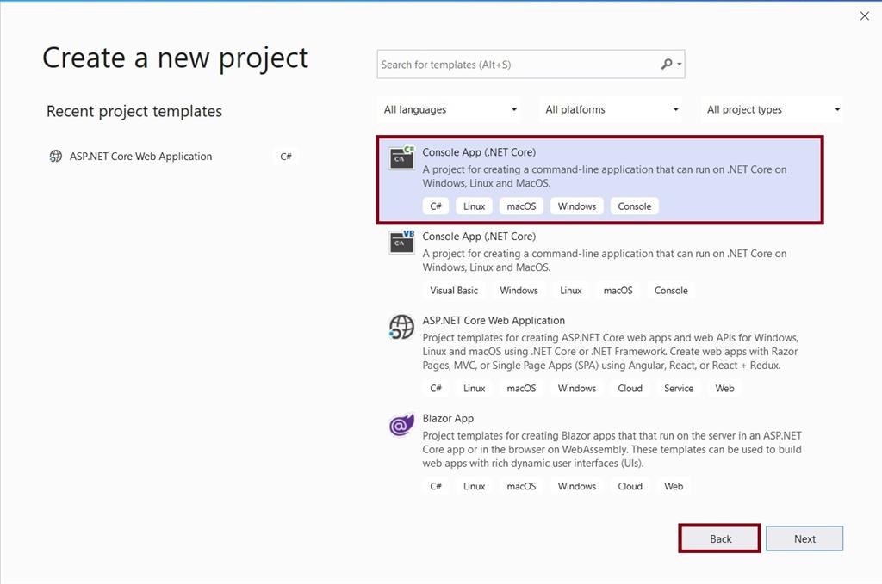Click the ASP.NET Core Web Application globe icon in templates list
Viewport: 882px width, 584px height.
pos(401,327)
